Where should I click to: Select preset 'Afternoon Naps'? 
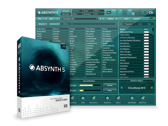131,55
